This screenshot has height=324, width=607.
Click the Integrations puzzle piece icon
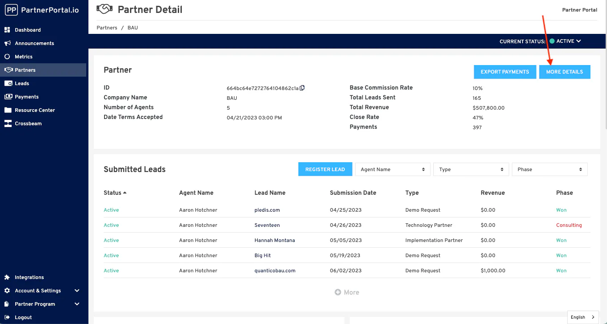point(7,277)
